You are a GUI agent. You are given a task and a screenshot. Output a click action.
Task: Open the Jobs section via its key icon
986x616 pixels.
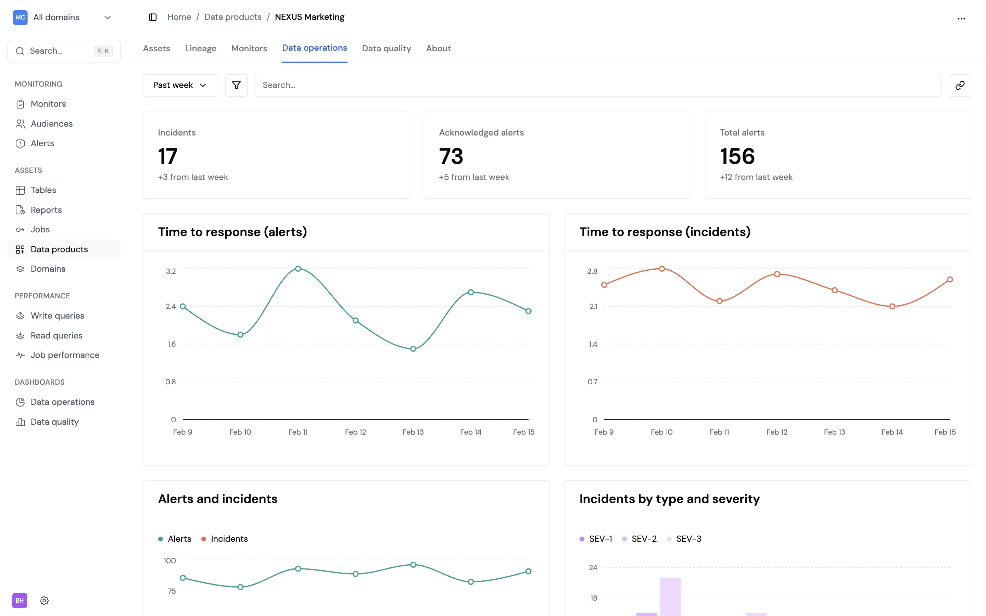(x=21, y=229)
